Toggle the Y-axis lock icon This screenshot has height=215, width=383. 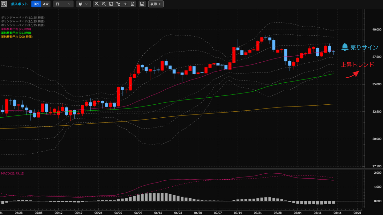click(x=118, y=4)
